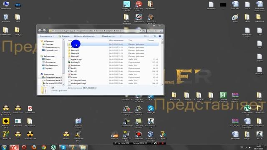The width and height of the screenshot is (267, 150).
Task: Select the Netscp5 folder row
Action: pyautogui.click(x=113, y=50)
